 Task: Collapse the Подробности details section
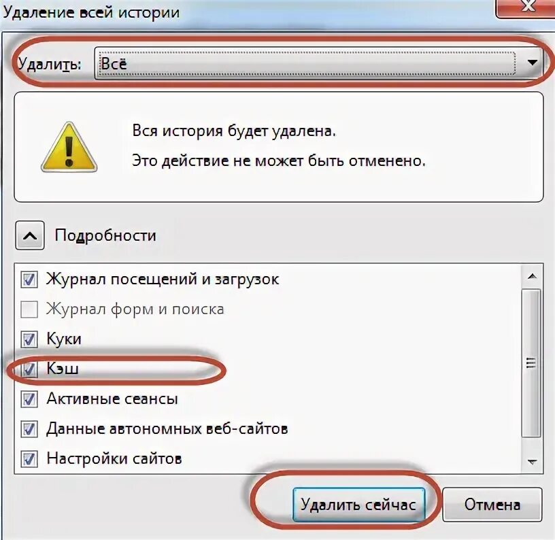[x=30, y=236]
